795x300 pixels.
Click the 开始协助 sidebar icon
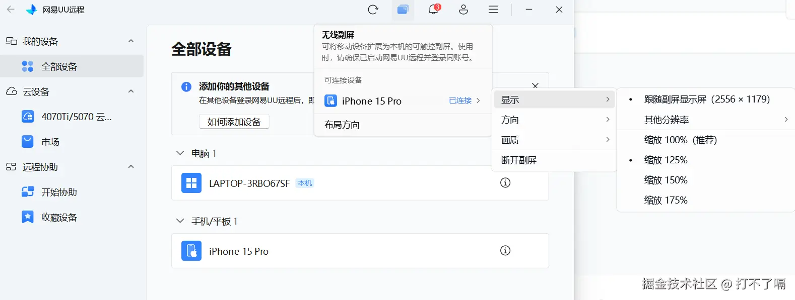click(28, 192)
